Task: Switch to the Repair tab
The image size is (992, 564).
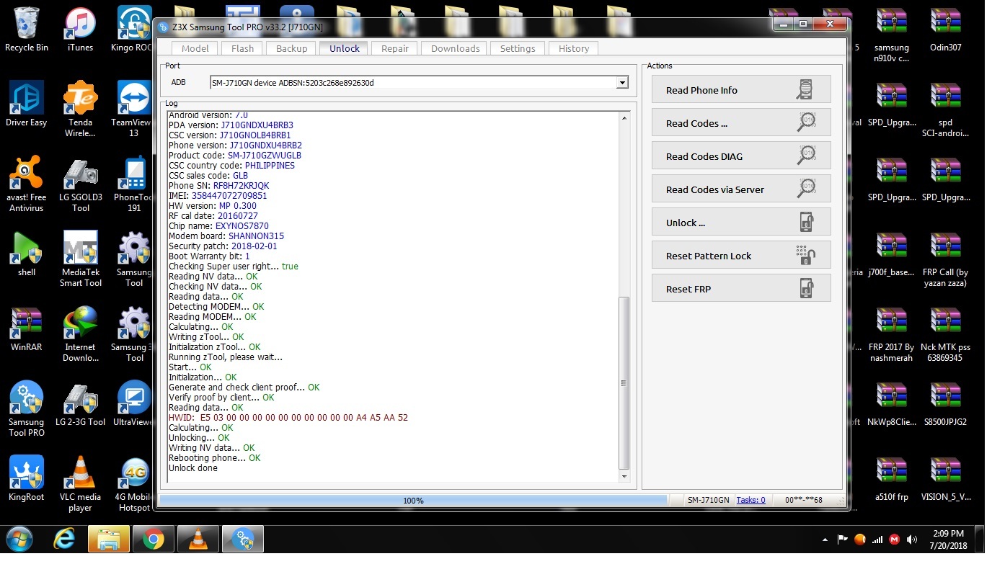Action: [395, 48]
